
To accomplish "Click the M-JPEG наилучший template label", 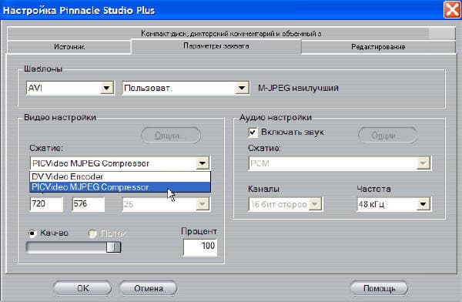I will coord(298,88).
